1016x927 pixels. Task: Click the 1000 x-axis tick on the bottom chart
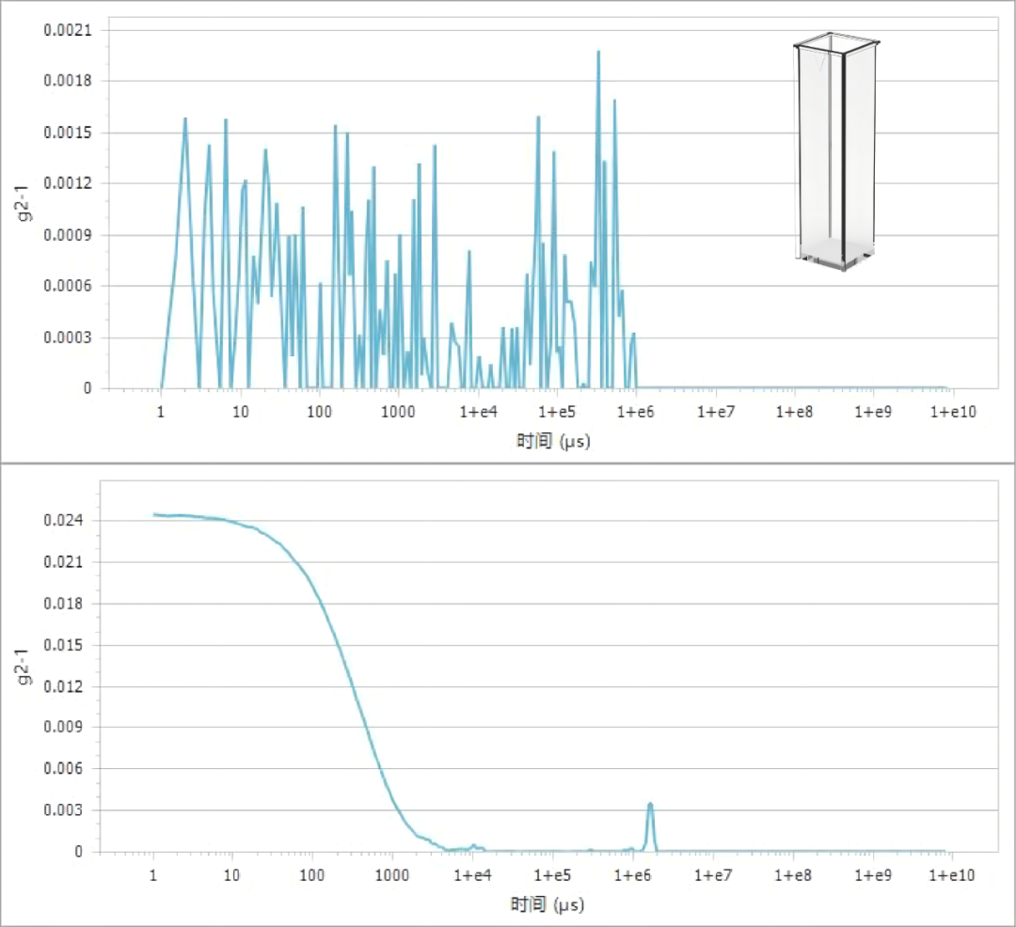(392, 875)
